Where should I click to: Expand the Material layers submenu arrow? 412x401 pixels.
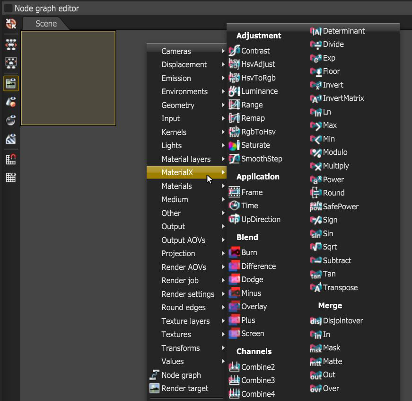coord(223,159)
